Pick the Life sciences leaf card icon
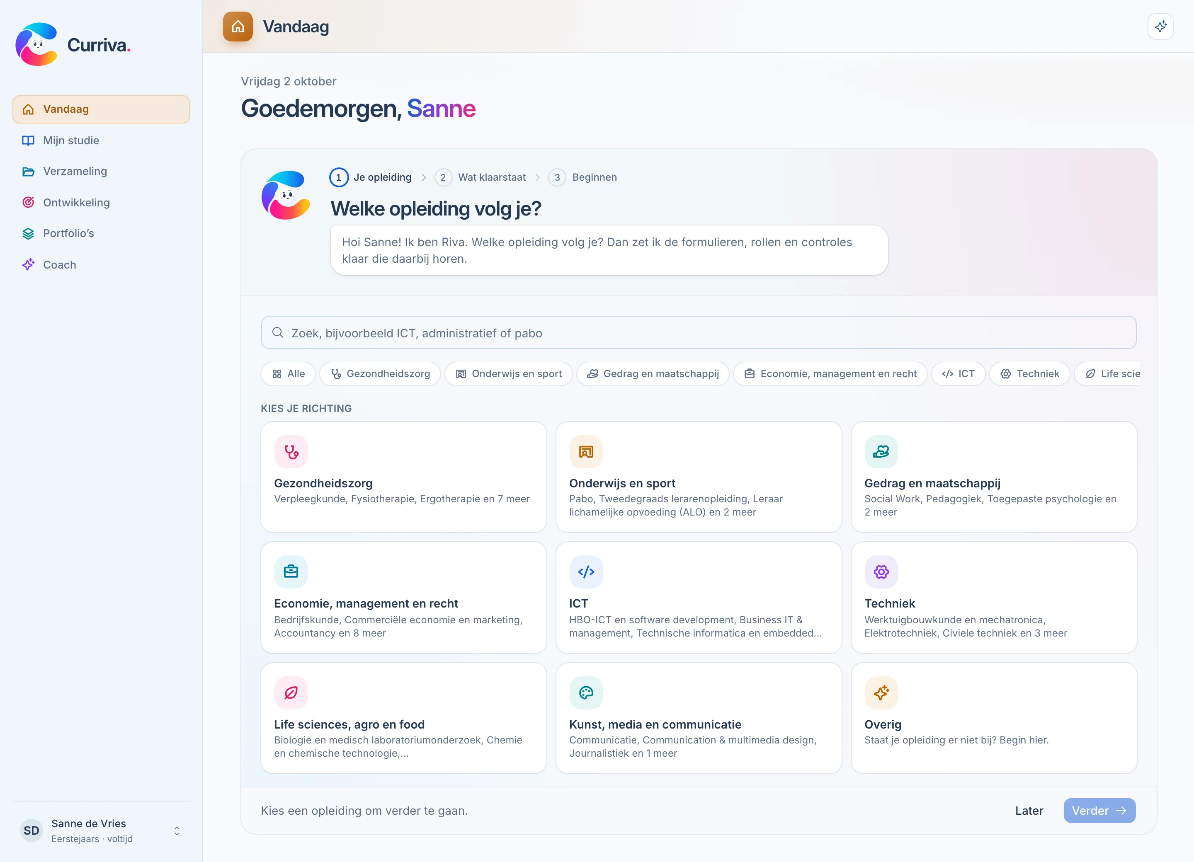Image resolution: width=1194 pixels, height=862 pixels. pos(291,693)
